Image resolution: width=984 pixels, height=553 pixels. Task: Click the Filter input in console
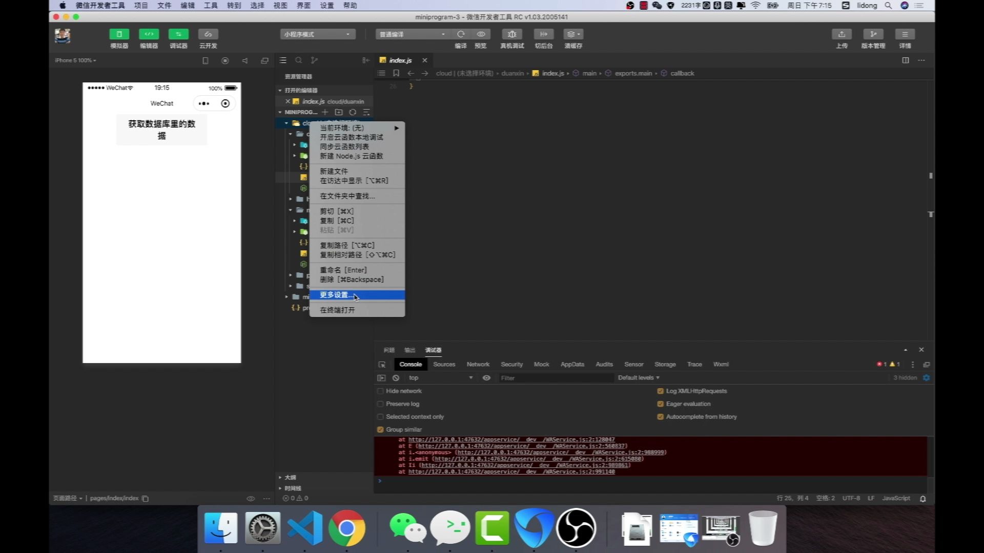(x=556, y=378)
